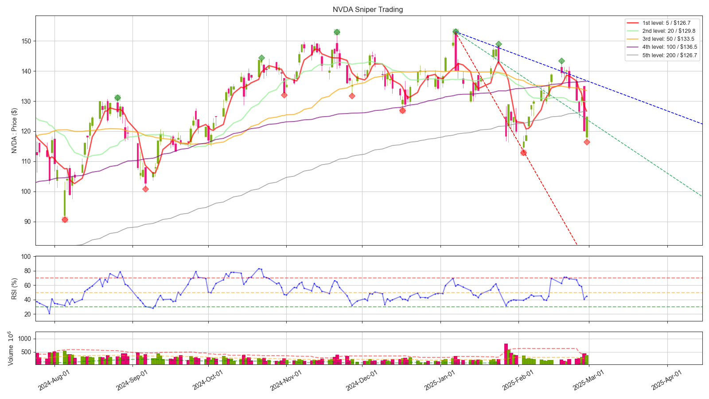Click the '2024-Aug-01' date tick label

(54, 380)
